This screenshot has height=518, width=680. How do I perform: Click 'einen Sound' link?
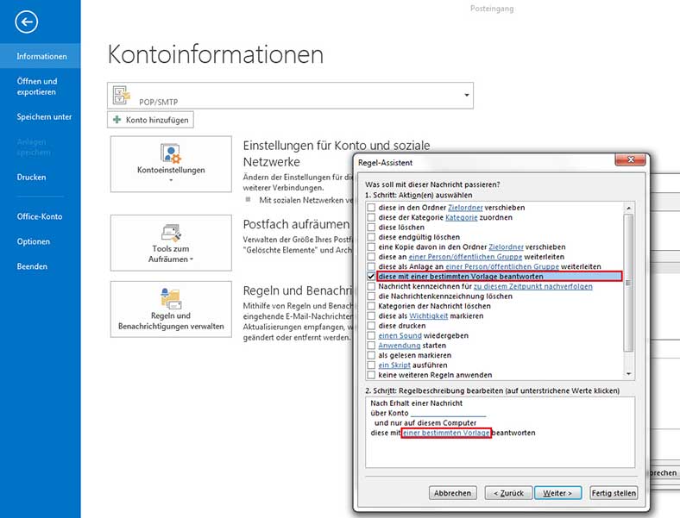[x=400, y=335]
